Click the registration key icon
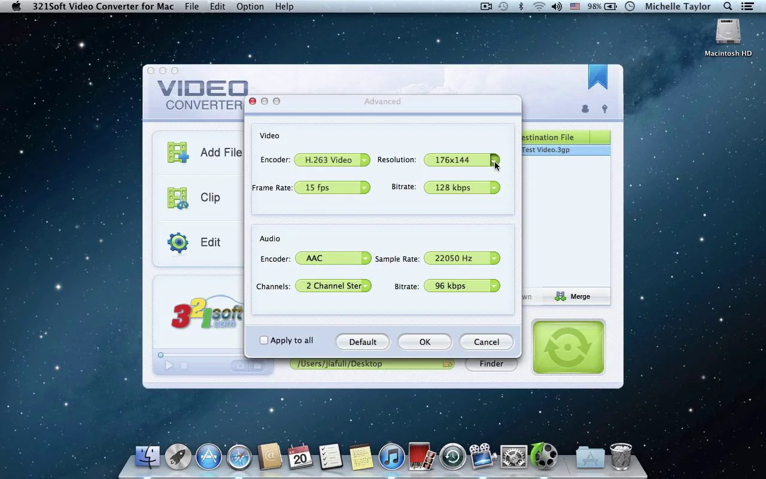Screen dimensions: 766x479 (x=604, y=109)
